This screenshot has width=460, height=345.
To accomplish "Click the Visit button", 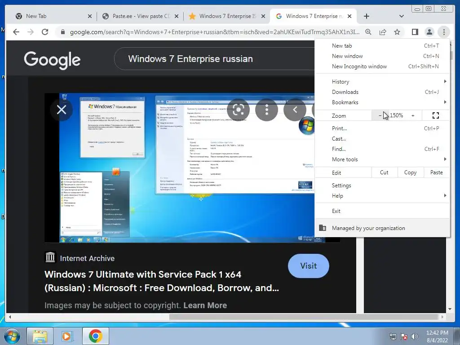I will pyautogui.click(x=308, y=266).
